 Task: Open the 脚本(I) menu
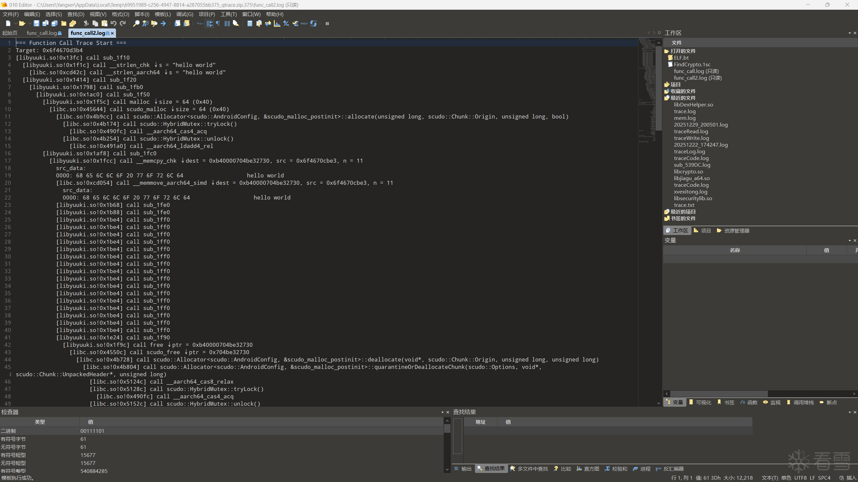[x=142, y=14]
